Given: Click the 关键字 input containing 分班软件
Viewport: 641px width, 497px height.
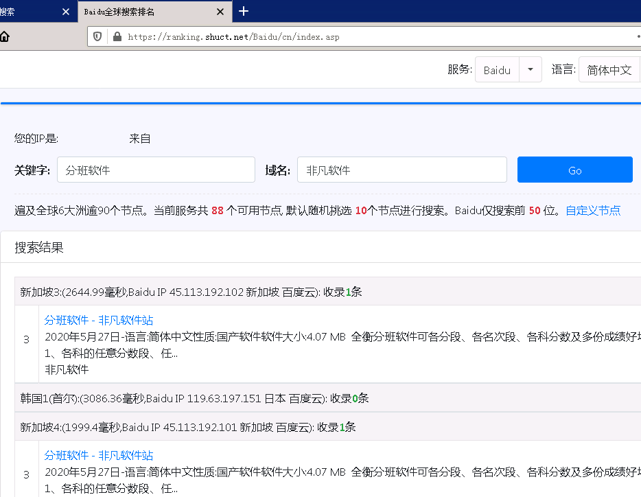Looking at the screenshot, I should tap(156, 170).
